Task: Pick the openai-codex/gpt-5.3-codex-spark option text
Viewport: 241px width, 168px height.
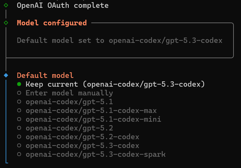Action: point(96,154)
